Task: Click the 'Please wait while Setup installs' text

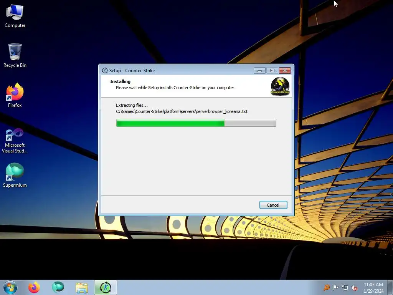Action: pyautogui.click(x=176, y=88)
